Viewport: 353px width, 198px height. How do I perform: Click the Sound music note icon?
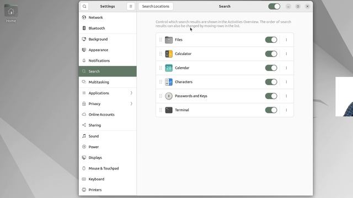84,136
